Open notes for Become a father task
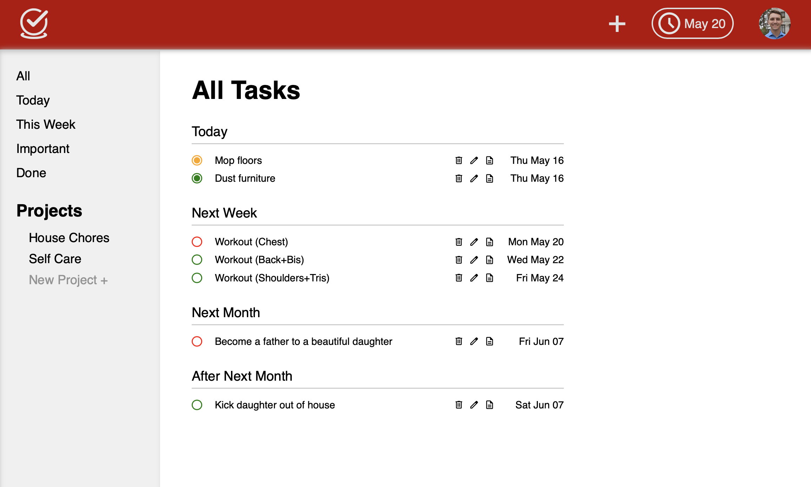The image size is (811, 487). pos(489,341)
